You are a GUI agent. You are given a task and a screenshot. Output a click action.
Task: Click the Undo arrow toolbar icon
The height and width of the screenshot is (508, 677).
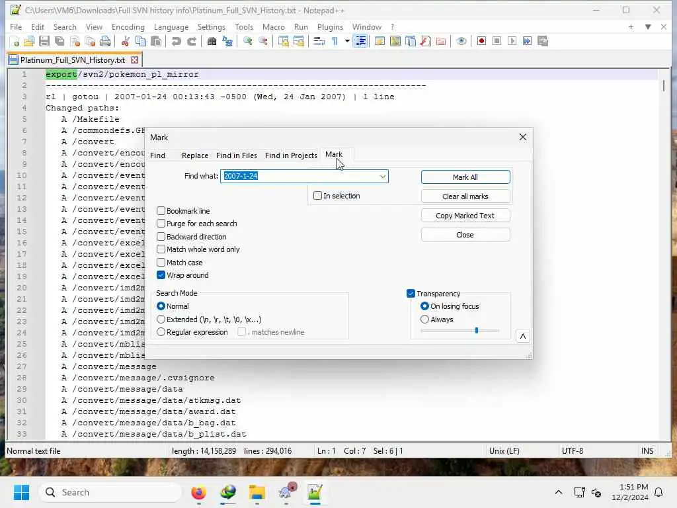(x=176, y=42)
